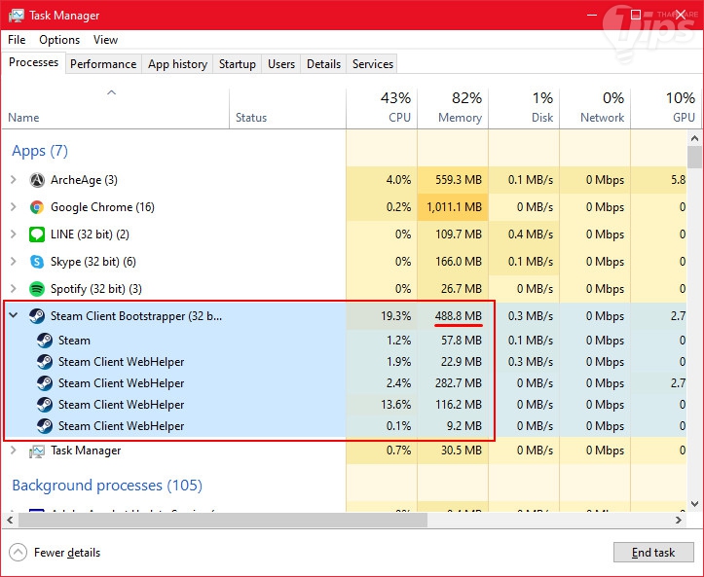Sort by the Status column header
Image resolution: width=704 pixels, height=577 pixels.
(x=288, y=108)
